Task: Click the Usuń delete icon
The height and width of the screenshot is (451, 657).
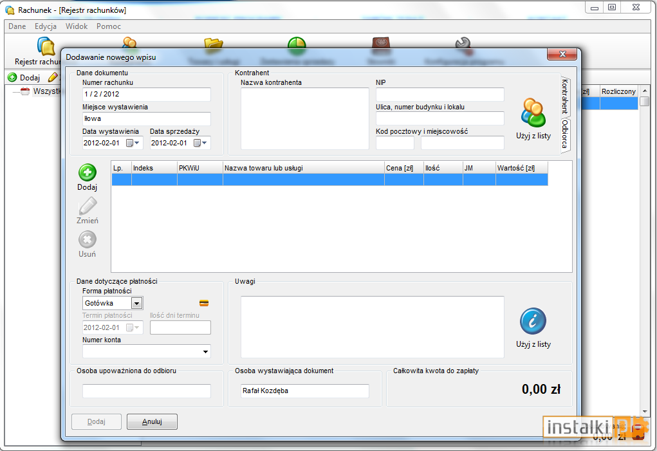Action: point(87,239)
